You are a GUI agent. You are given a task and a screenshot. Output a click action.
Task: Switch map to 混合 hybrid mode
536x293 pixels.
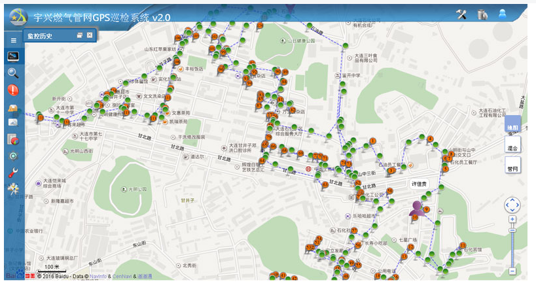512,148
